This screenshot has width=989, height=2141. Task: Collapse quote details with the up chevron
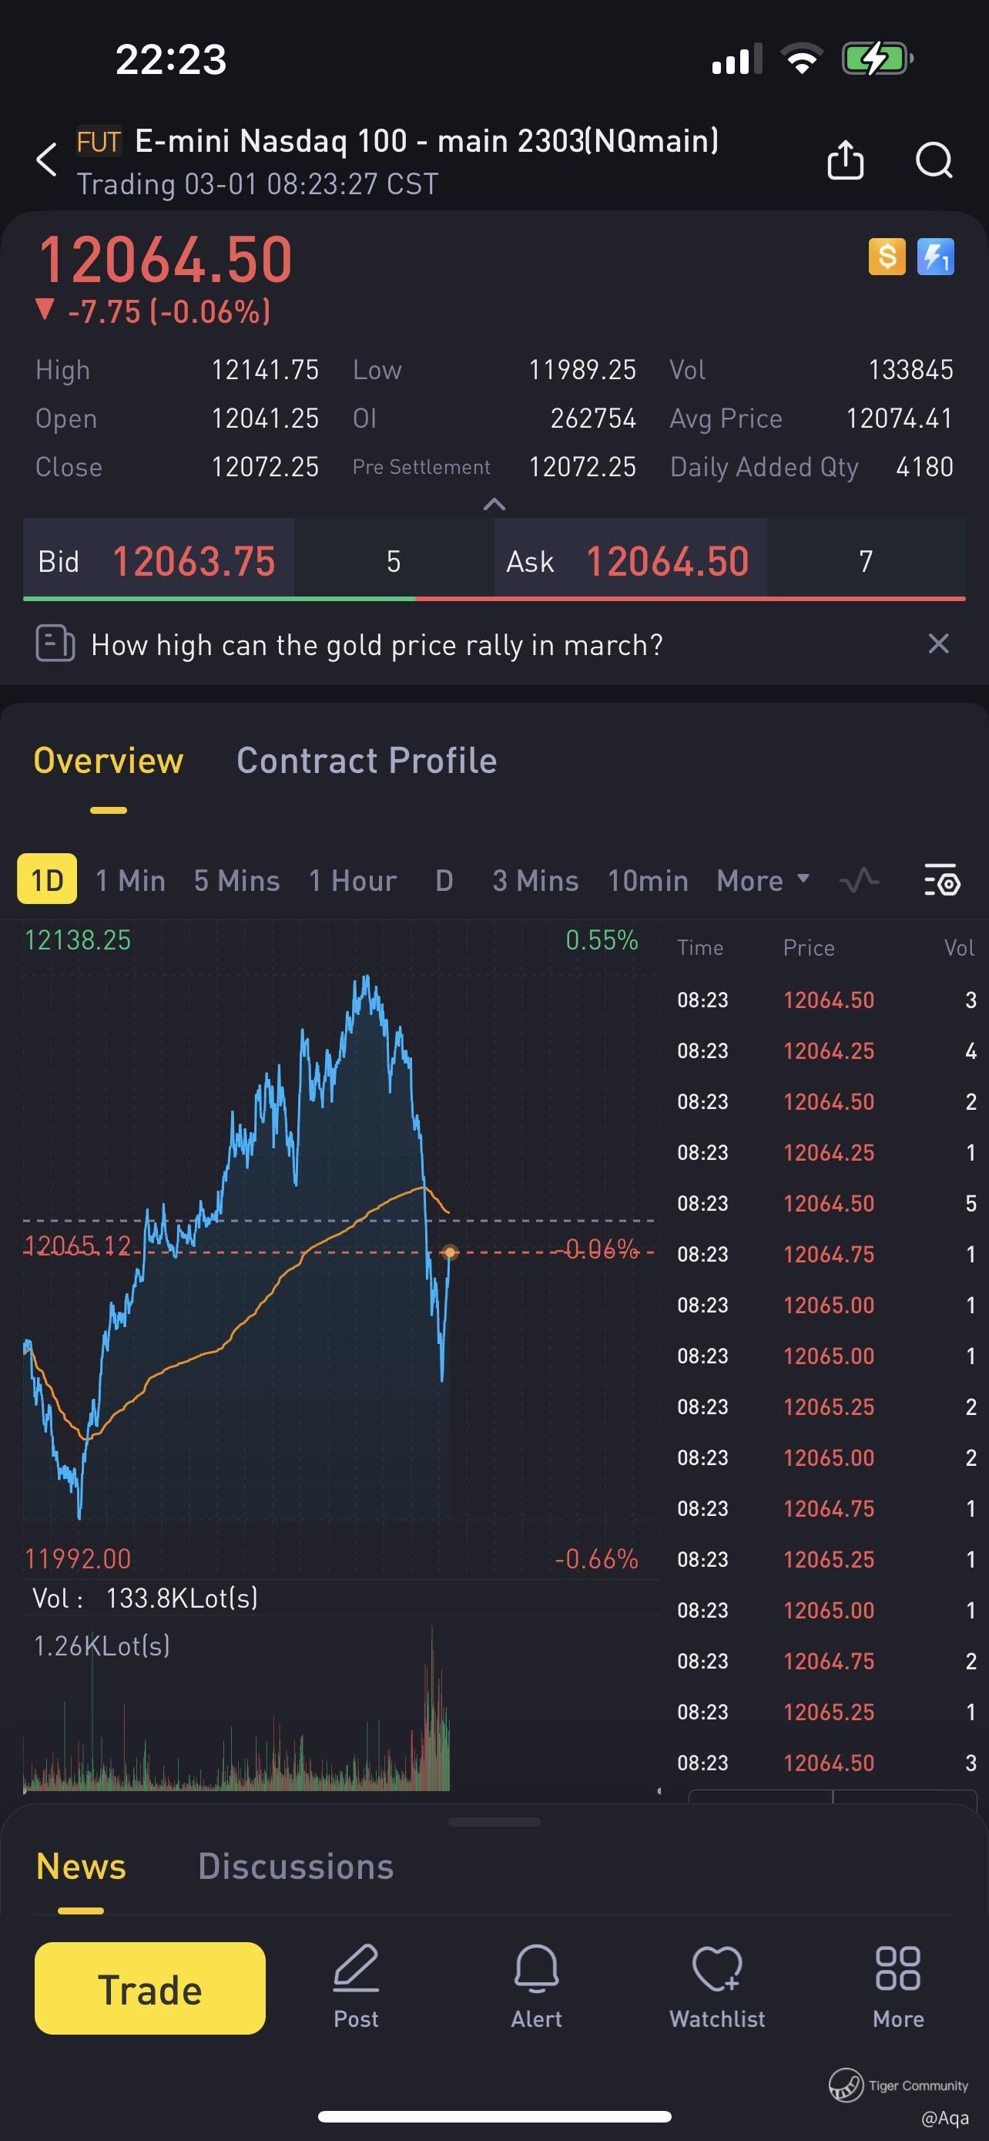coord(494,504)
